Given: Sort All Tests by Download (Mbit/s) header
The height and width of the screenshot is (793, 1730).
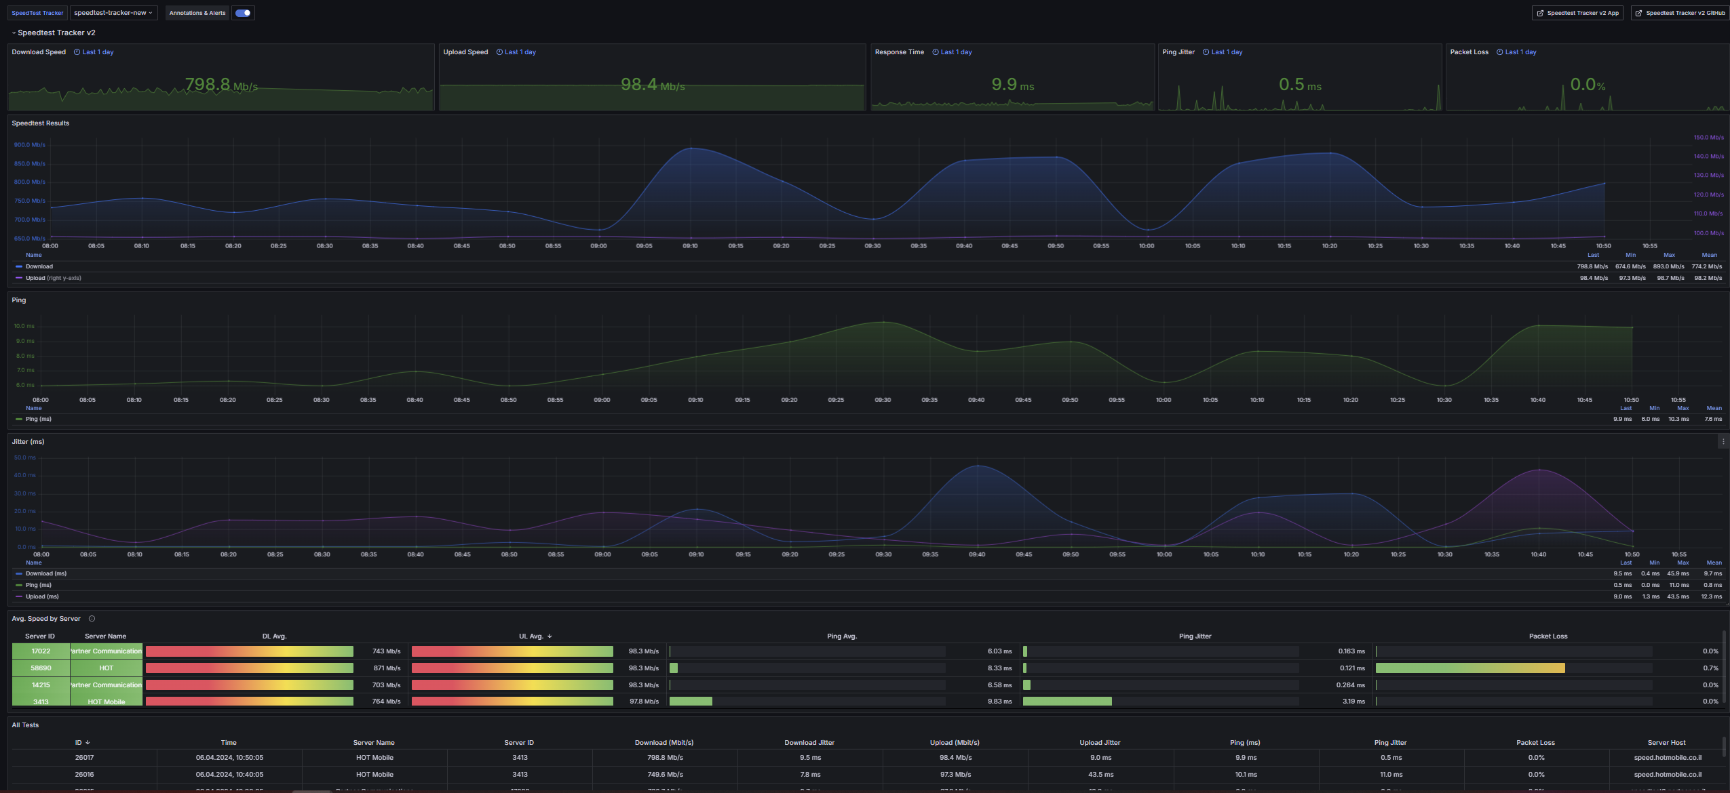Looking at the screenshot, I should click(664, 743).
